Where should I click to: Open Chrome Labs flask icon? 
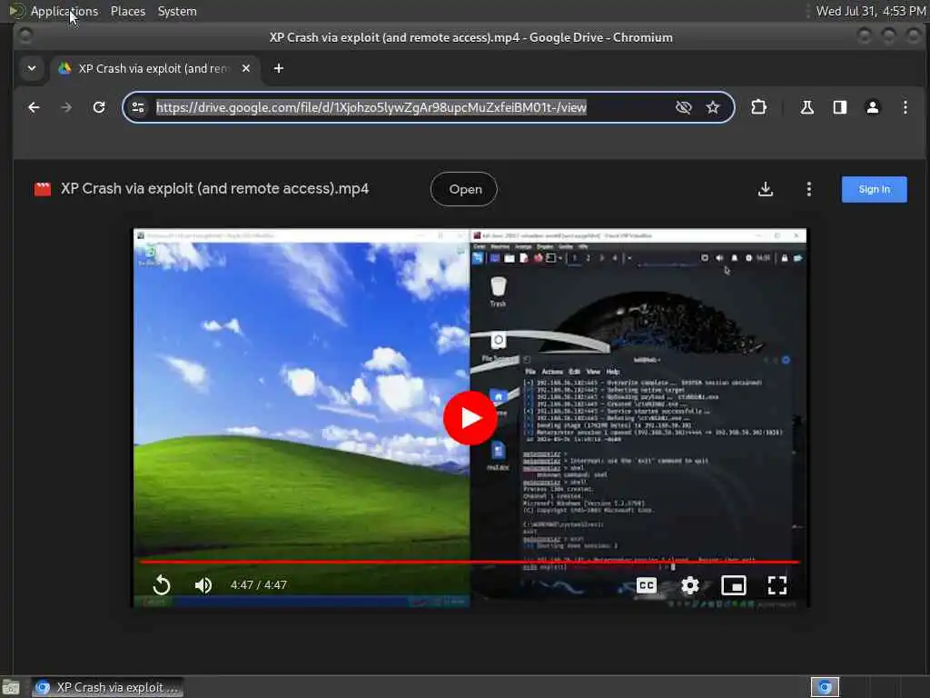tap(806, 107)
